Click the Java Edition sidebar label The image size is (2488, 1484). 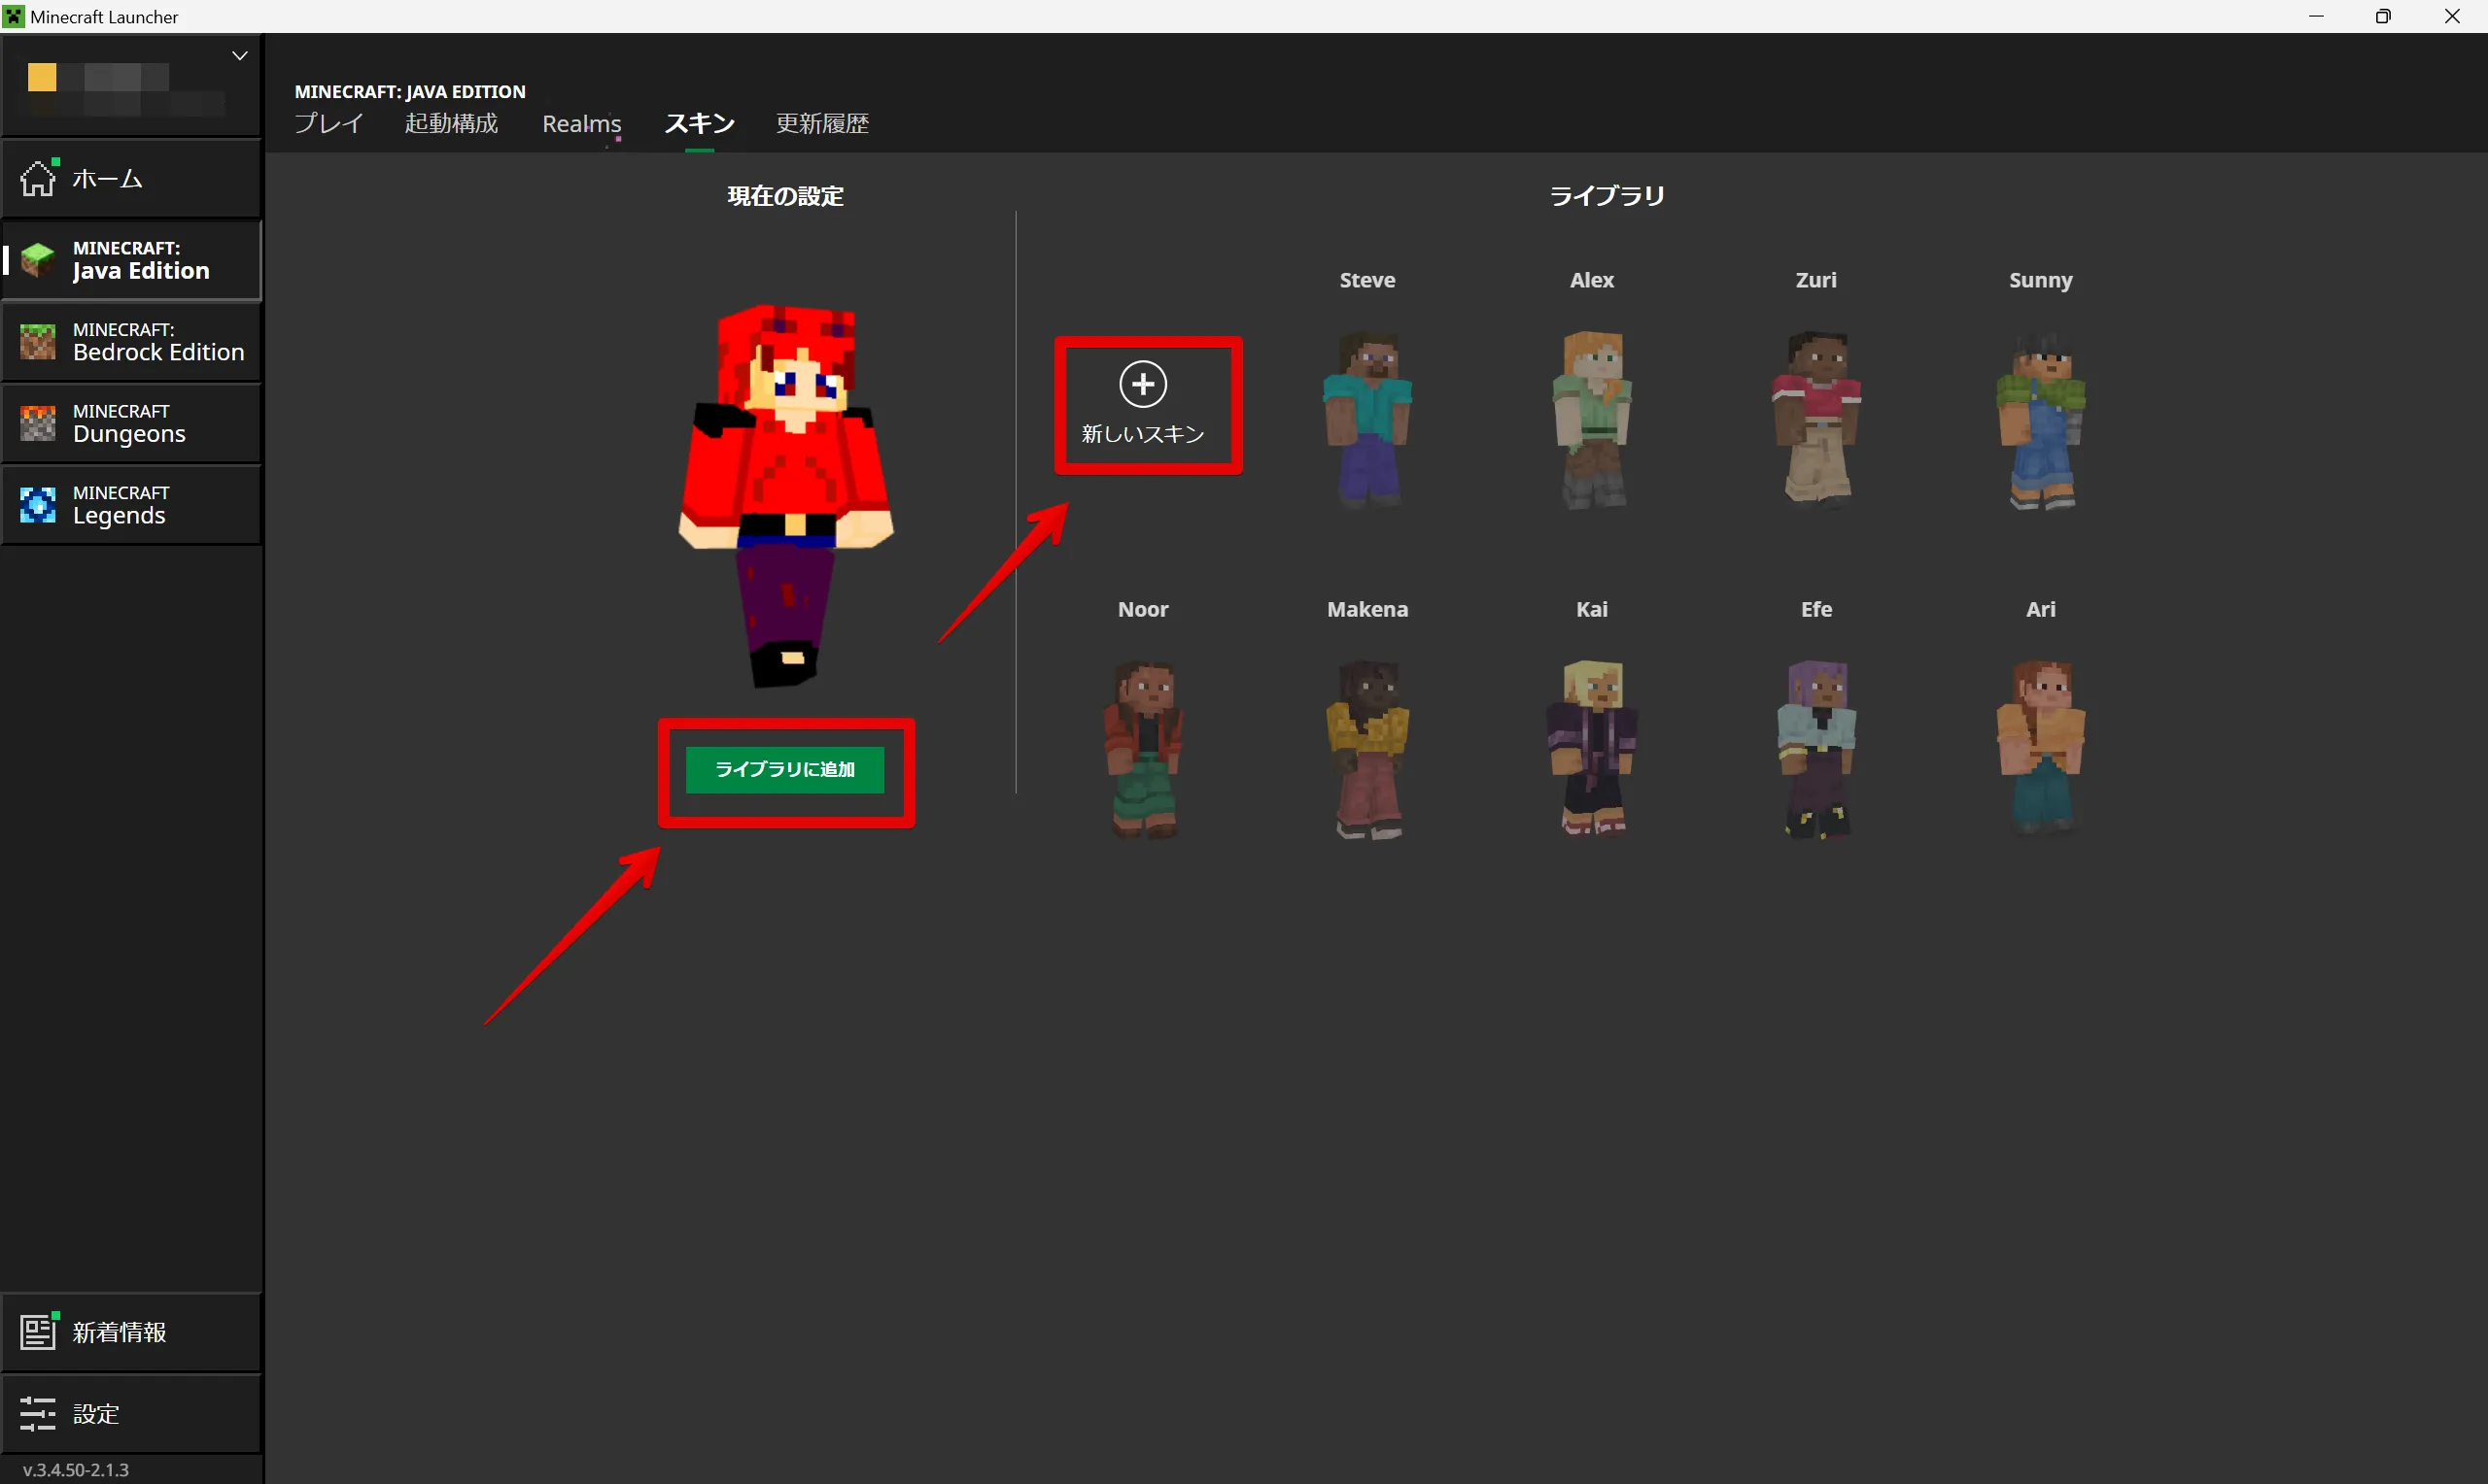pos(141,271)
